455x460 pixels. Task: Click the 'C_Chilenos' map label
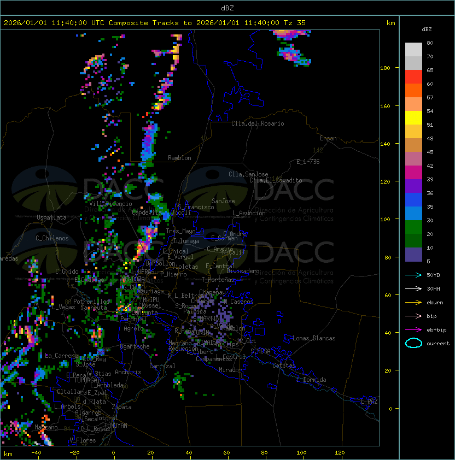point(52,238)
